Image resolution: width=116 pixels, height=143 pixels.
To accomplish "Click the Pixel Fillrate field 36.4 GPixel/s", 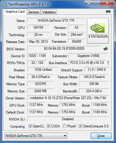I will 41,77.
